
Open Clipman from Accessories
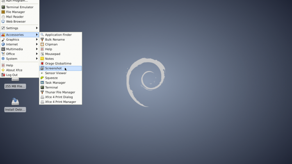[x=61, y=45]
